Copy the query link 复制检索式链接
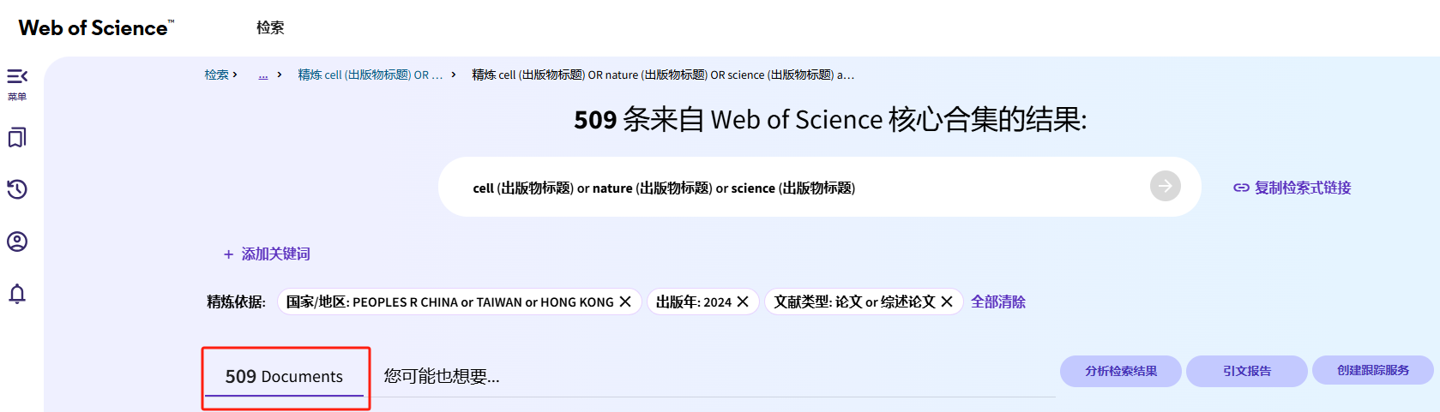 (1292, 188)
